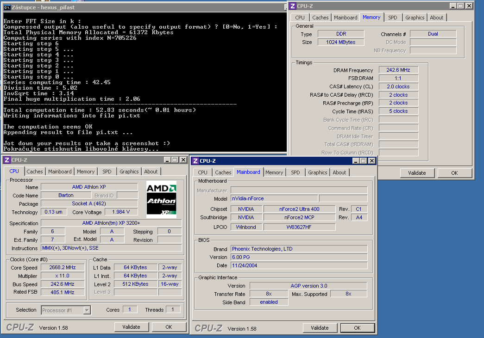
Task: Open the About tab in the Memory window
Action: pyautogui.click(x=437, y=18)
